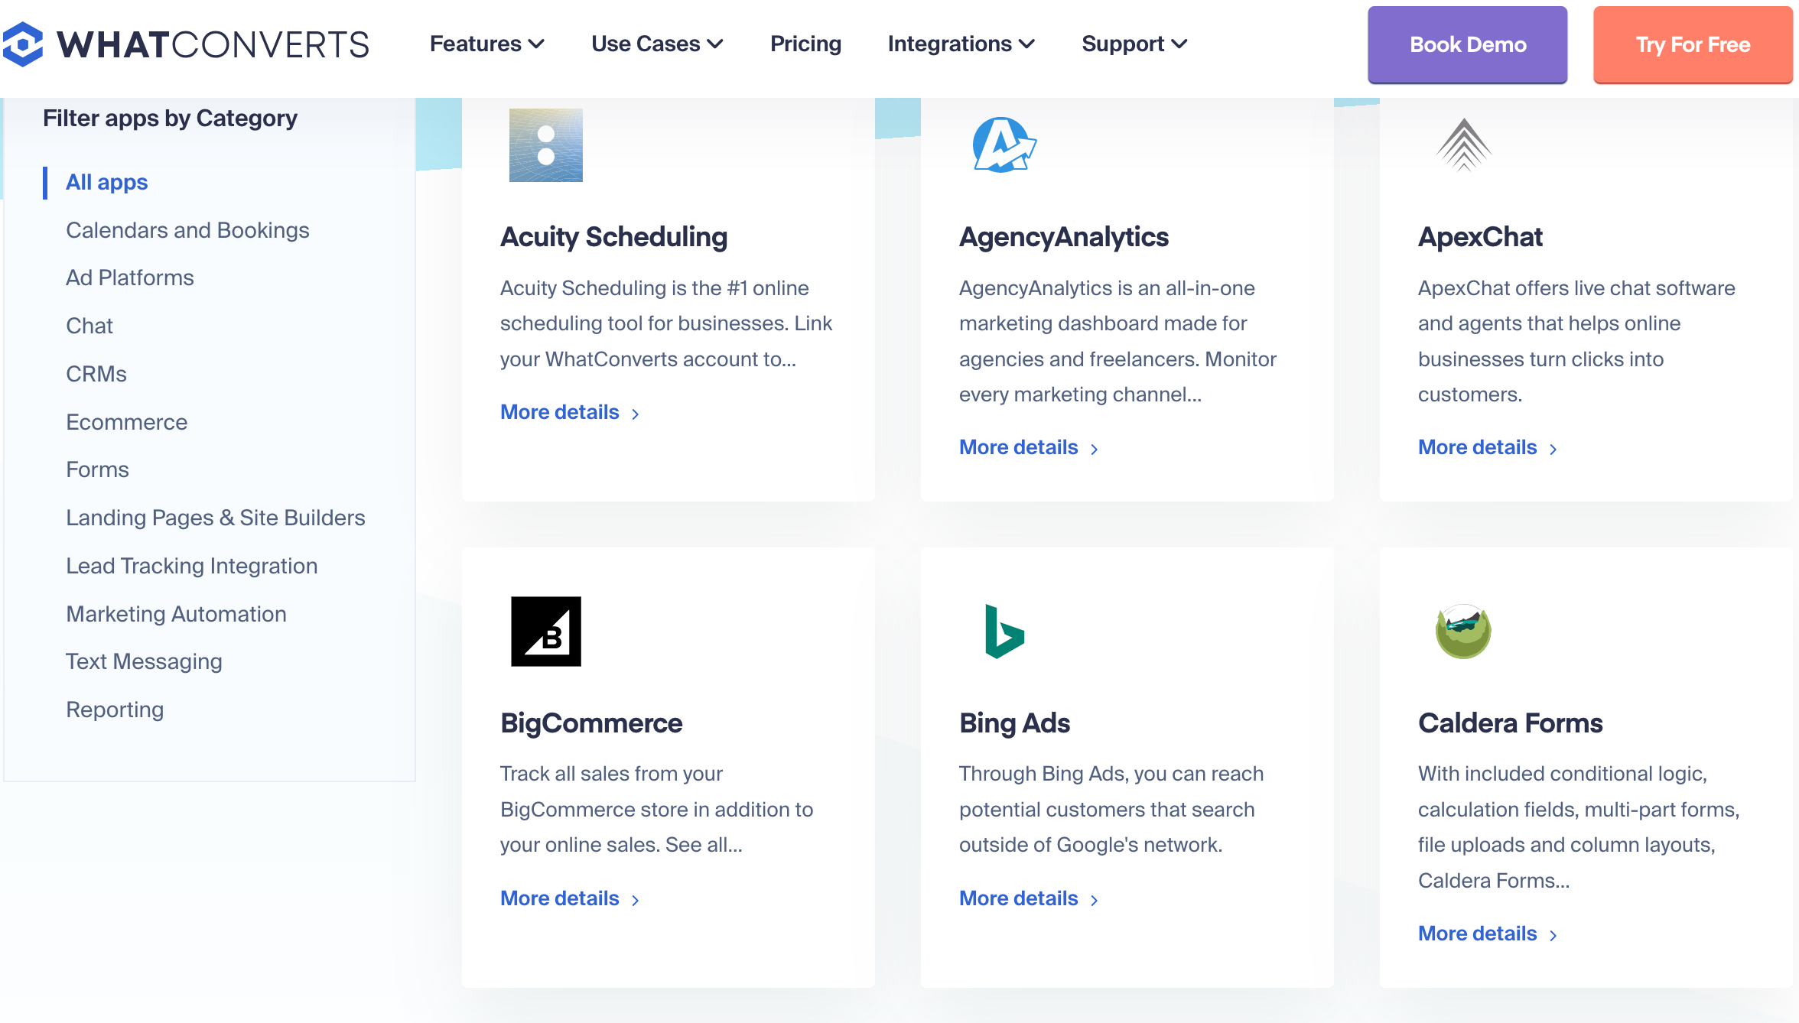Expand the Integrations dropdown menu
The height and width of the screenshot is (1023, 1799).
[960, 44]
